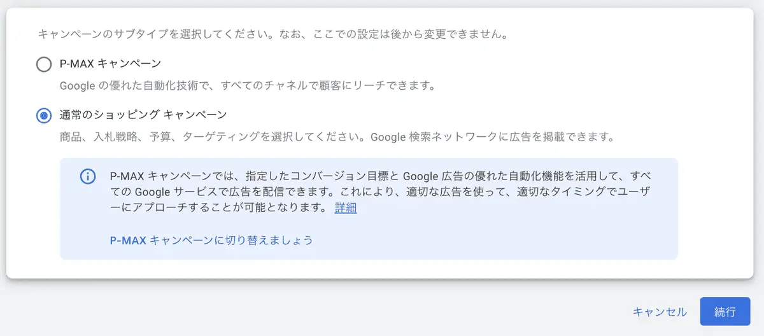This screenshot has width=764, height=336.
Task: Click the P-MAX description about 自動化技術
Action: click(x=248, y=85)
